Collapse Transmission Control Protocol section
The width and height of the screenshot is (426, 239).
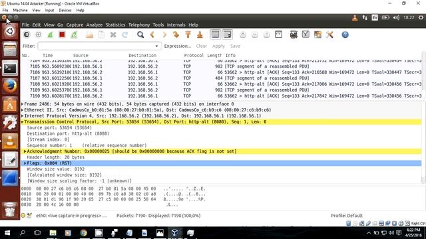click(x=23, y=122)
